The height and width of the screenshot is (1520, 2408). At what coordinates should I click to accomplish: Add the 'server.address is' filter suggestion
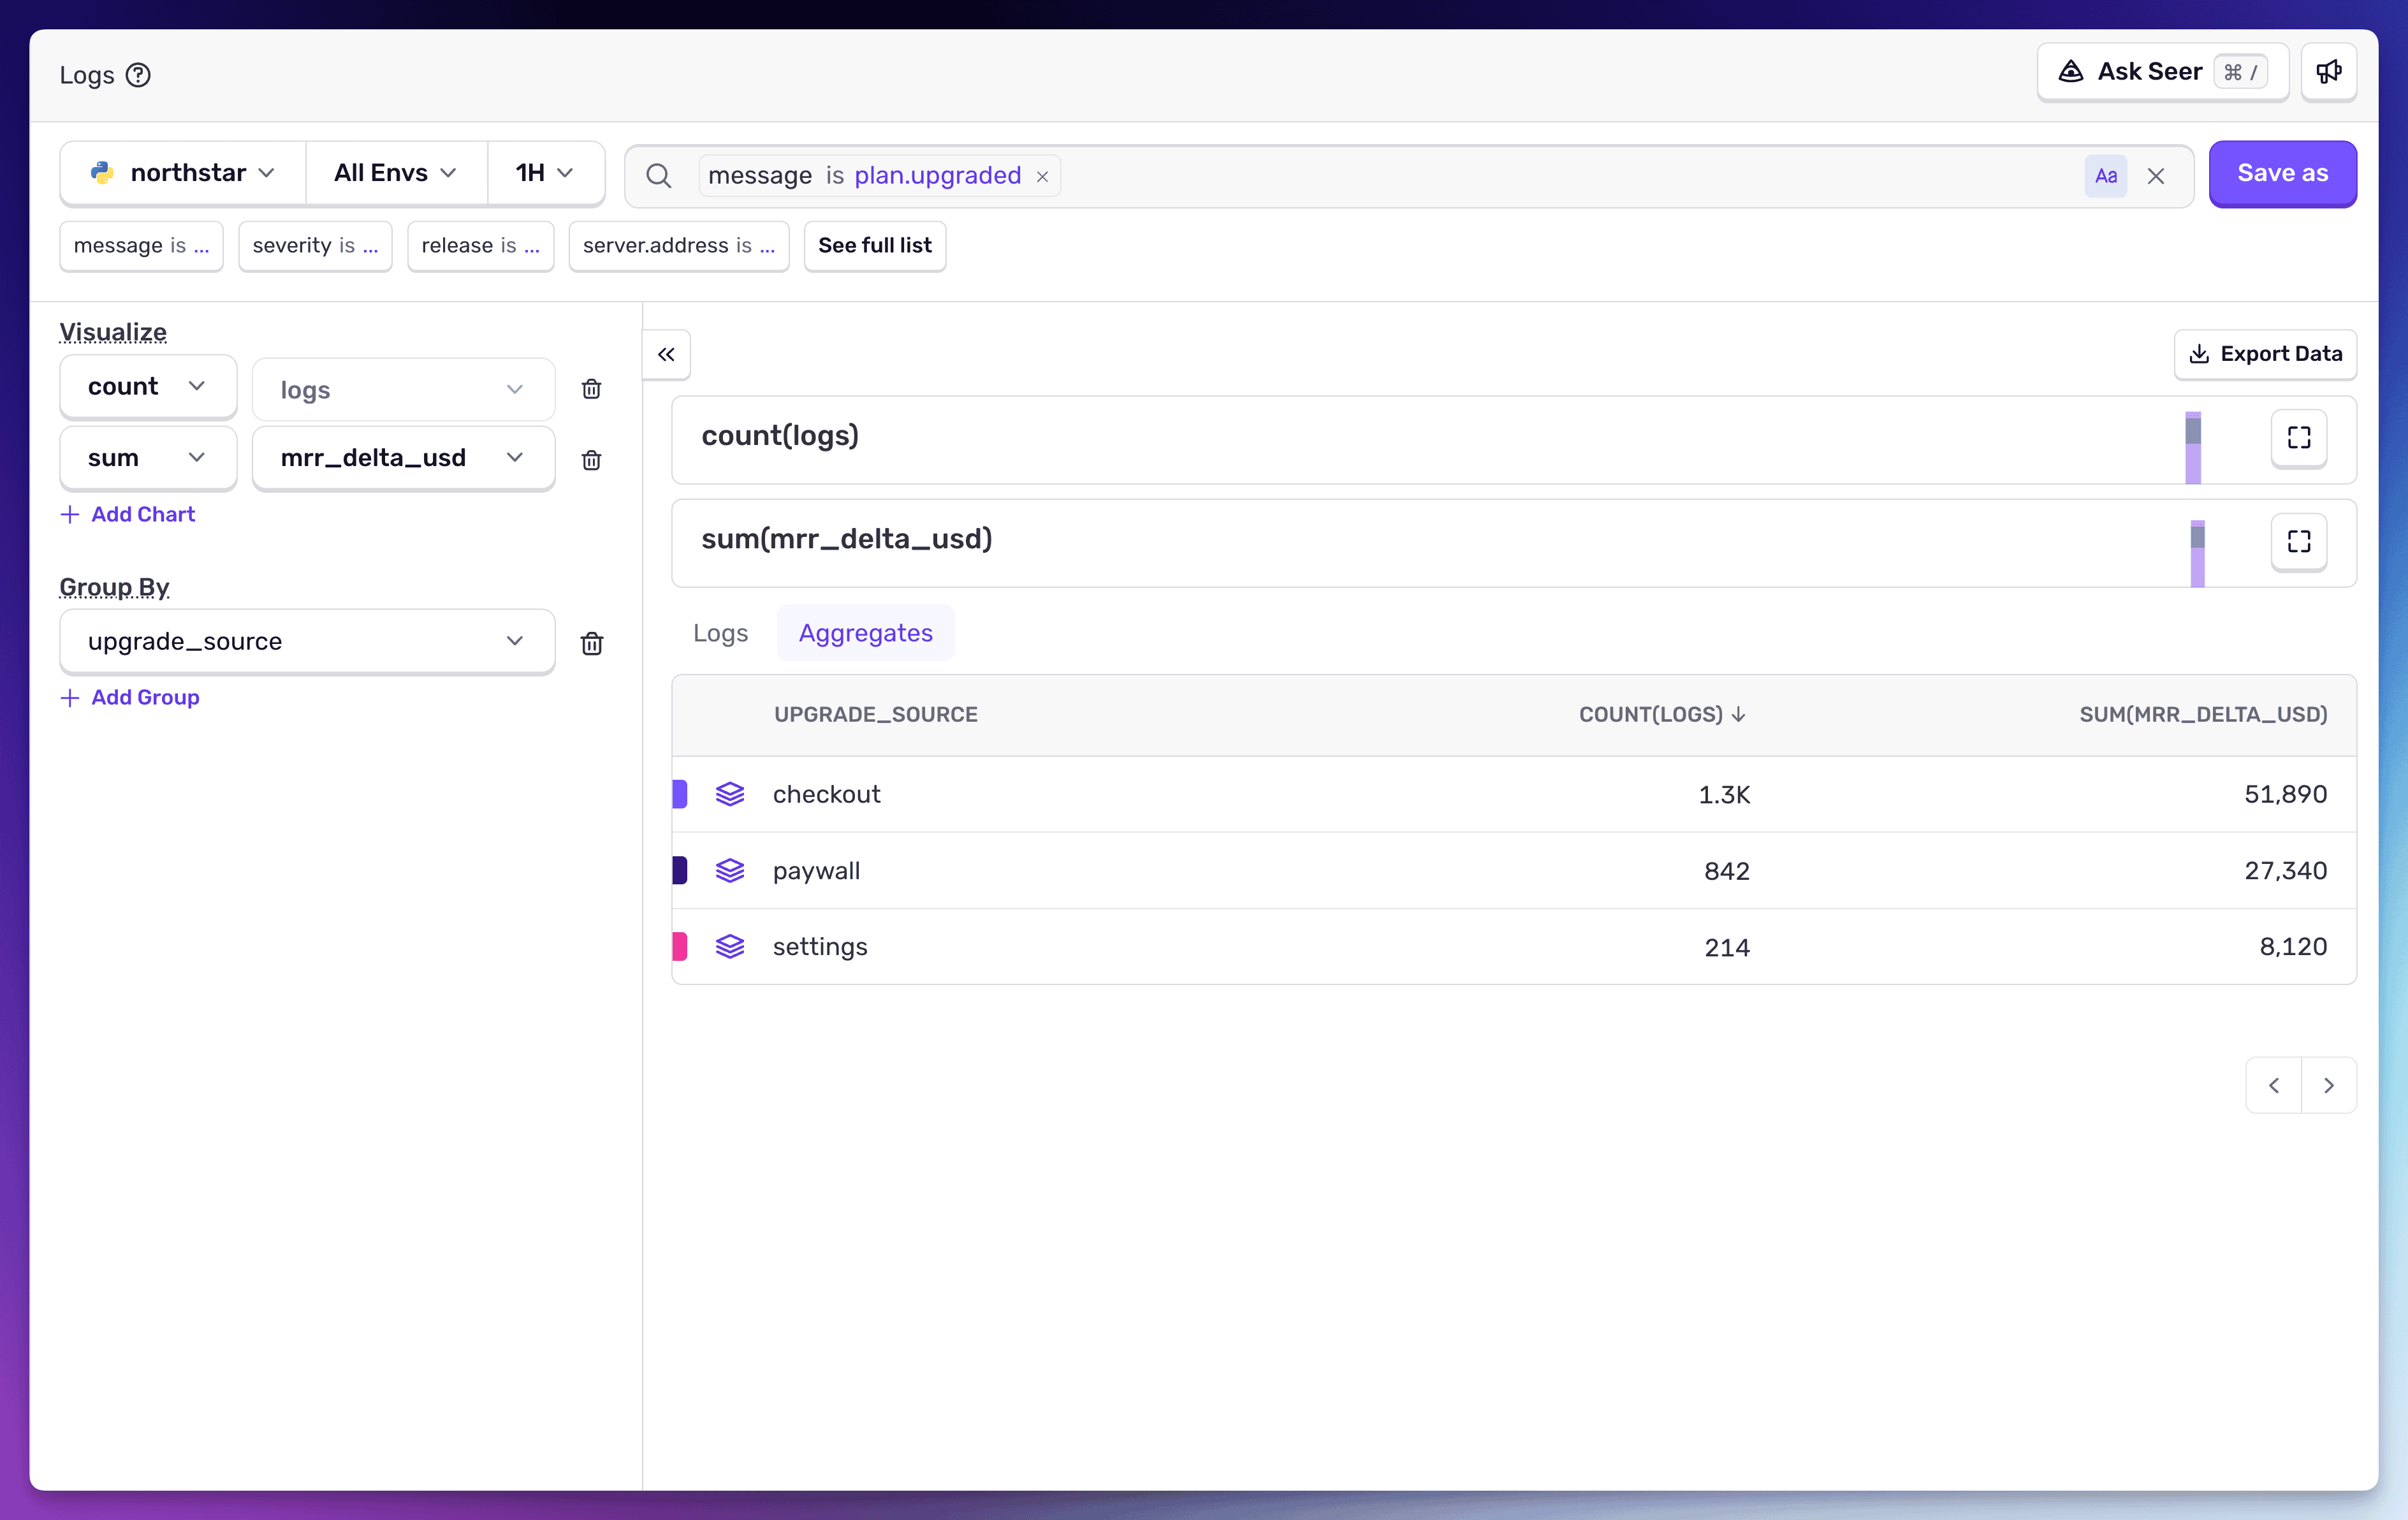(679, 246)
